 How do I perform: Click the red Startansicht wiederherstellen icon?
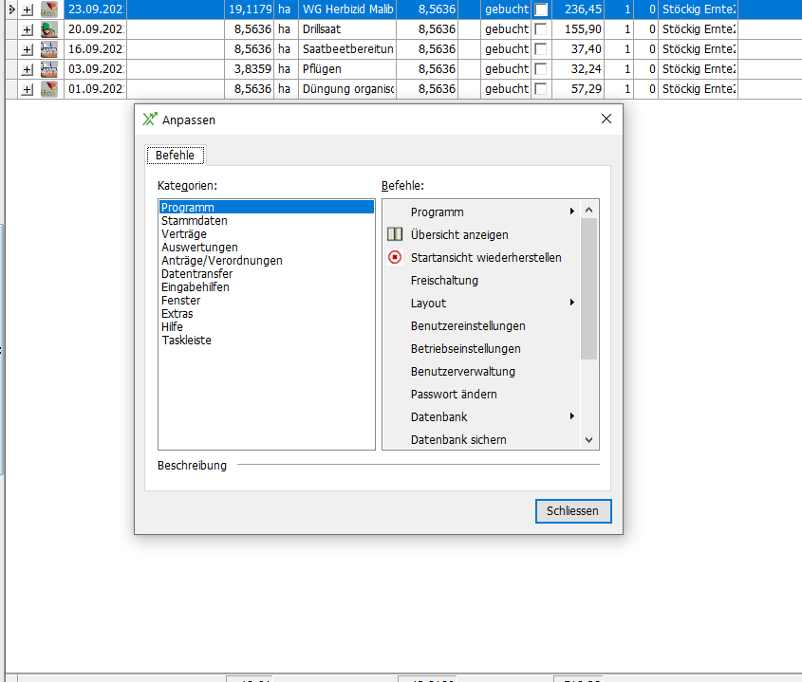[x=395, y=257]
